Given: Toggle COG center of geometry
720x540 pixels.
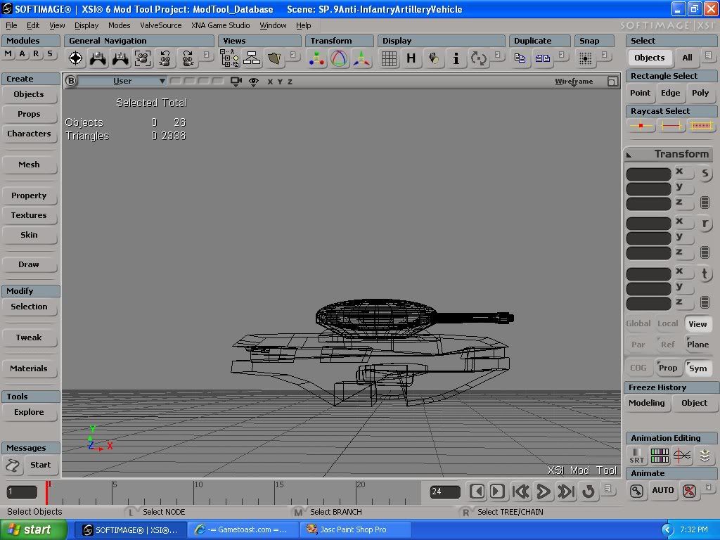Looking at the screenshot, I should 638,367.
